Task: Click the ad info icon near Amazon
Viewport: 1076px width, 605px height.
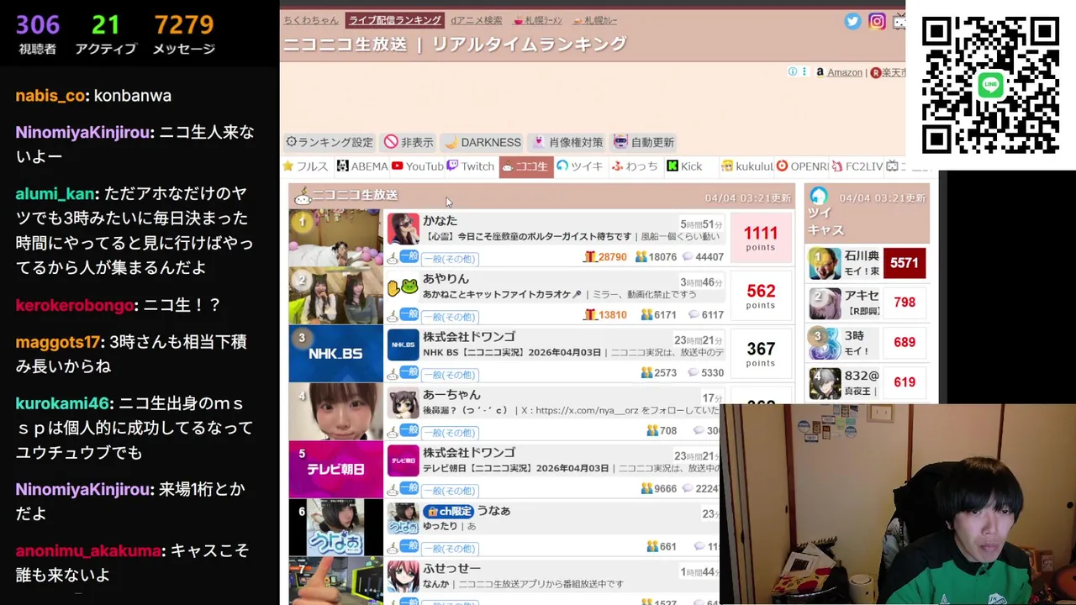Action: click(x=792, y=72)
